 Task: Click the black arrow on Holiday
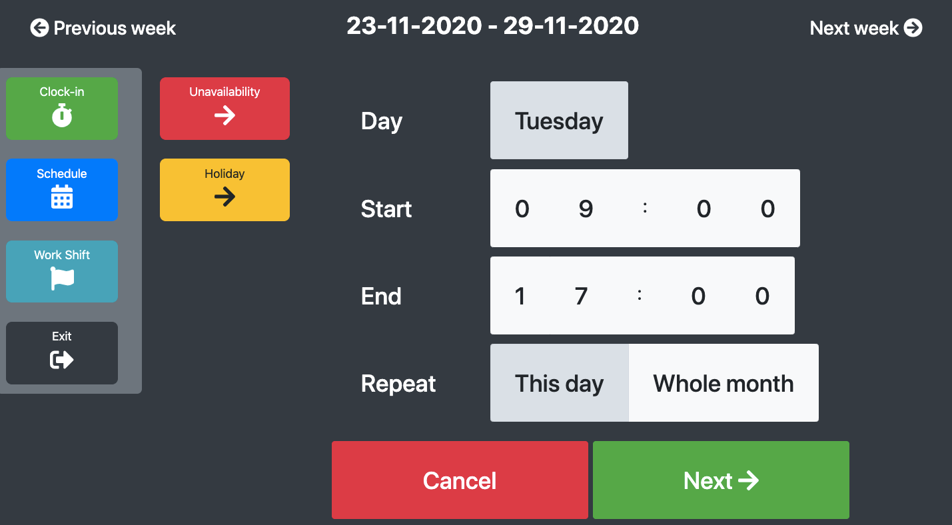tap(225, 197)
